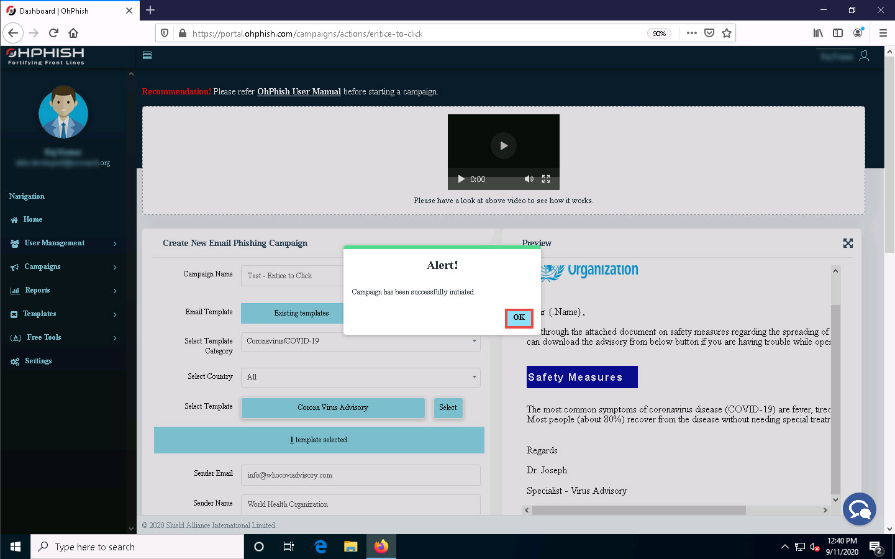Viewport: 895px width, 559px height.
Task: Open the Windows Start menu
Action: pyautogui.click(x=16, y=547)
